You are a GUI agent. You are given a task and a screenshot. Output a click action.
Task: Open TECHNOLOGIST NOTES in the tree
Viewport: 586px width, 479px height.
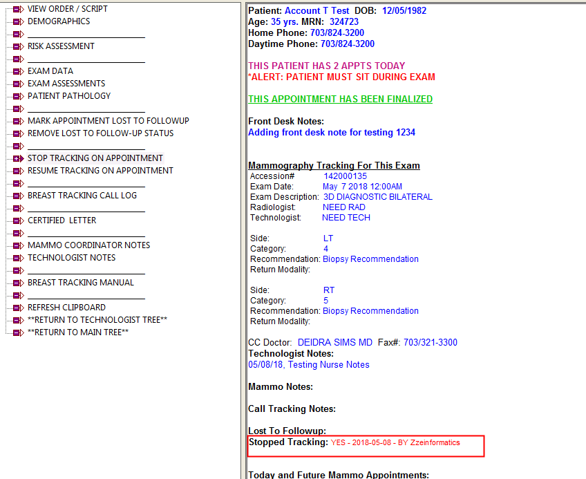tap(71, 258)
